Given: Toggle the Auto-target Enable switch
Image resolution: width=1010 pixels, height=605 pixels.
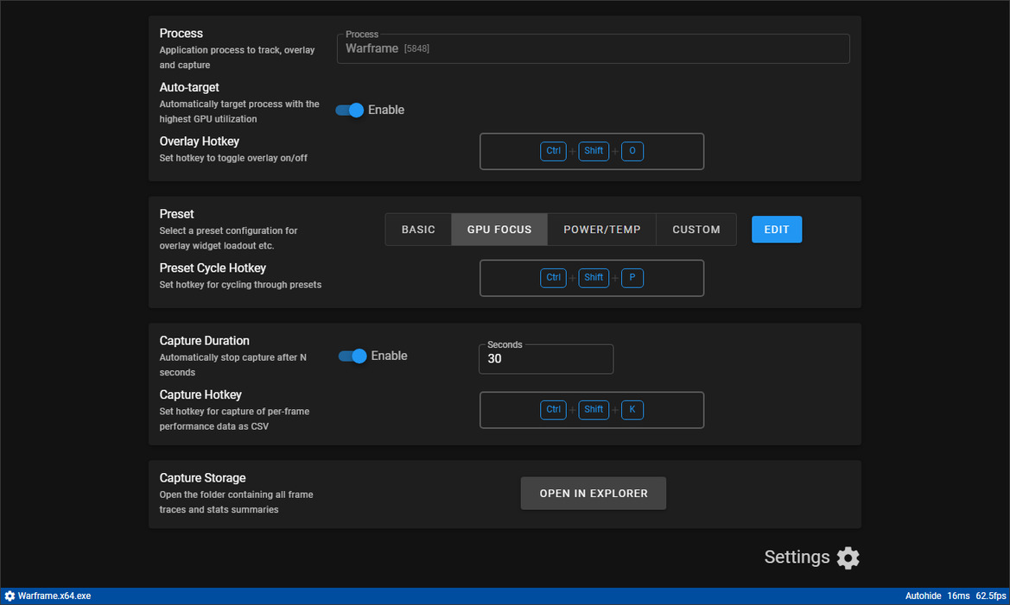Looking at the screenshot, I should (350, 110).
